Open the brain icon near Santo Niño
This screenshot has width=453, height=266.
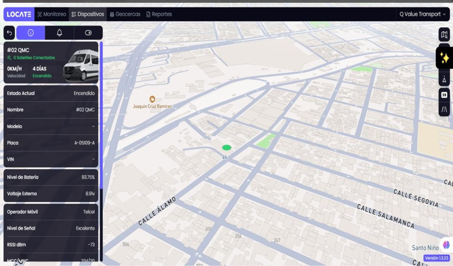(446, 245)
